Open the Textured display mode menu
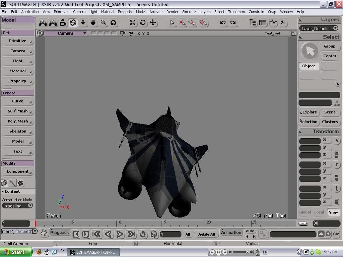 (x=272, y=33)
